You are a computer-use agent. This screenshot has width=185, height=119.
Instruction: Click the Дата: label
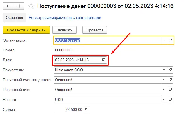(8, 60)
